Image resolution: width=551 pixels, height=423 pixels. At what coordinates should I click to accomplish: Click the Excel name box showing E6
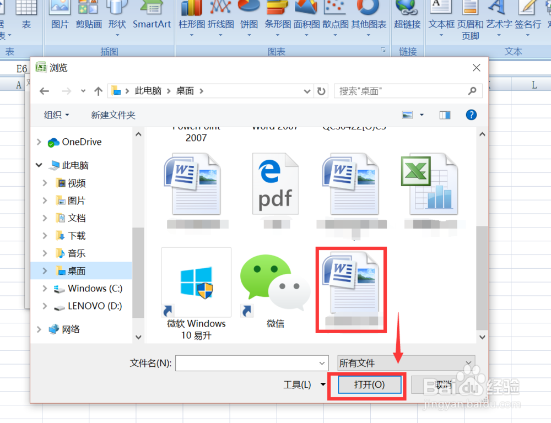(x=14, y=68)
